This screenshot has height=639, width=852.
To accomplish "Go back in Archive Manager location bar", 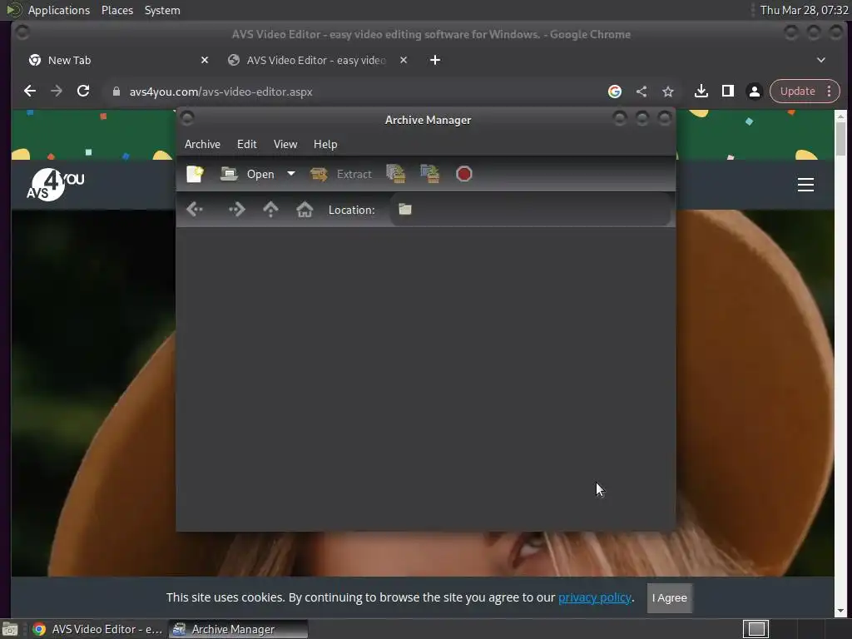I will pyautogui.click(x=195, y=209).
